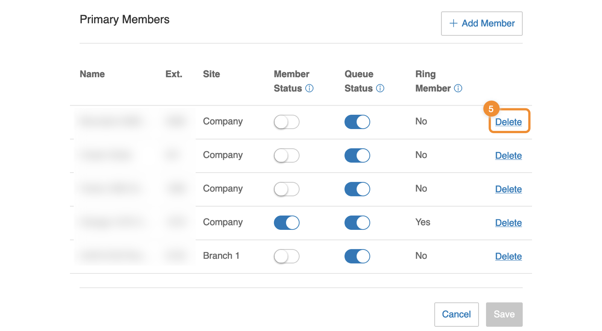
Task: Enable Member Status for Branch 1 member
Action: tap(286, 256)
